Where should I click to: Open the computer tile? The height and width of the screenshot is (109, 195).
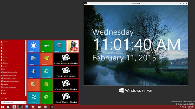coord(34,59)
